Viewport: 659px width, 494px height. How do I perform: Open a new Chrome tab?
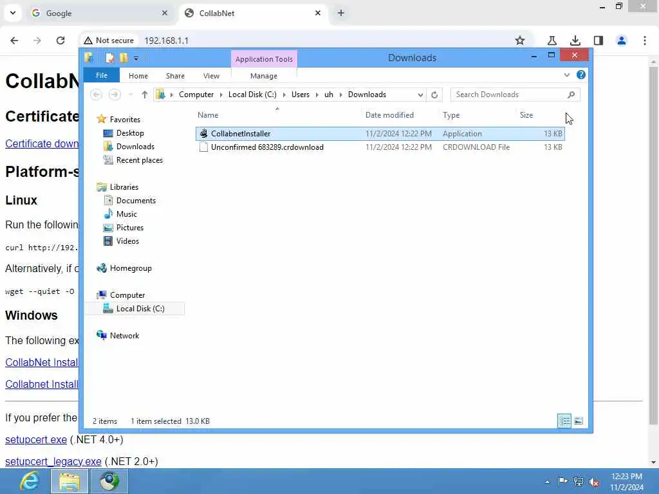[341, 13]
